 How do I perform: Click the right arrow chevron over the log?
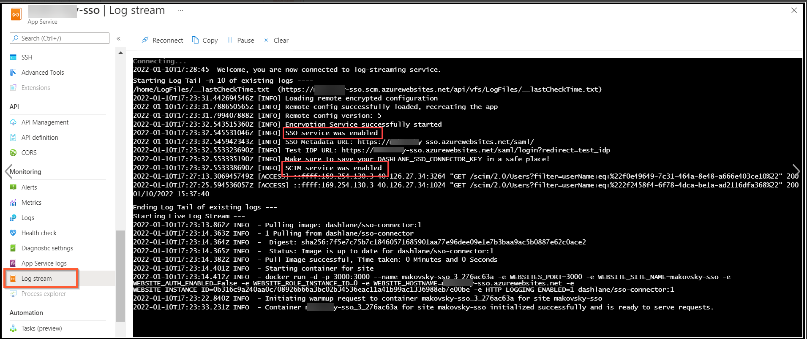(x=796, y=171)
